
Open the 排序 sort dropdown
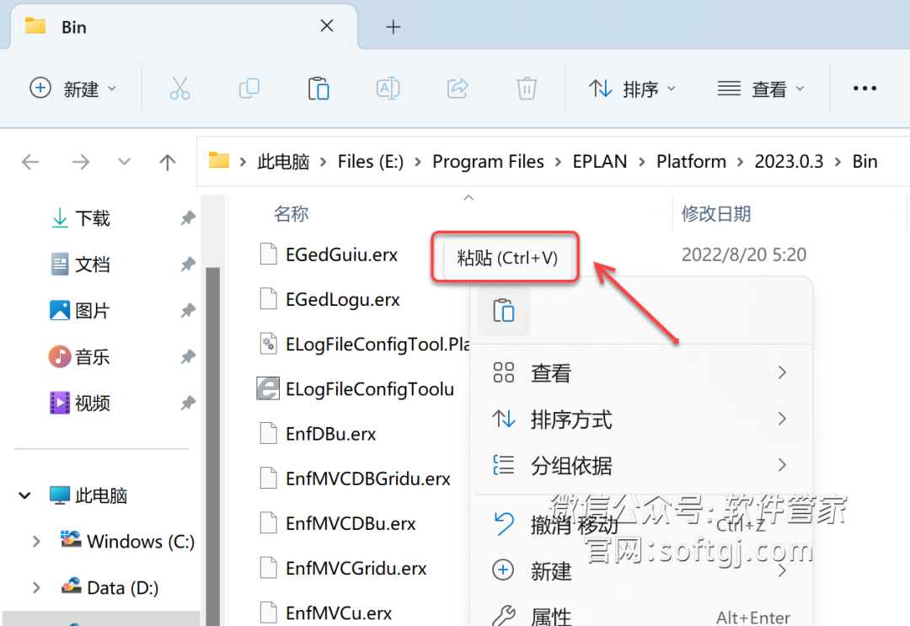633,88
